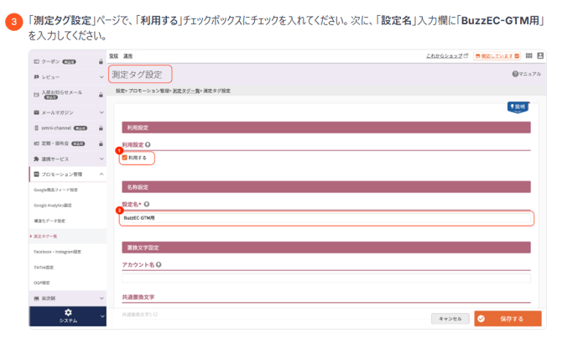
Task: Click help icon next to 利用設定 label
Action: [x=148, y=144]
